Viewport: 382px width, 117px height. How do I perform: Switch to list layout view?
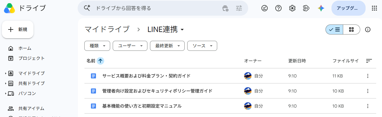coord(334,29)
